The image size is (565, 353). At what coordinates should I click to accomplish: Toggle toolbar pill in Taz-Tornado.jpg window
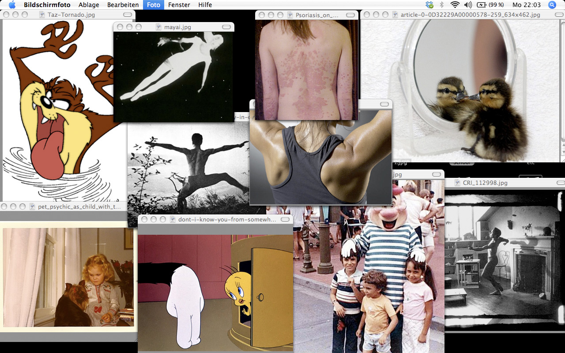pos(128,15)
